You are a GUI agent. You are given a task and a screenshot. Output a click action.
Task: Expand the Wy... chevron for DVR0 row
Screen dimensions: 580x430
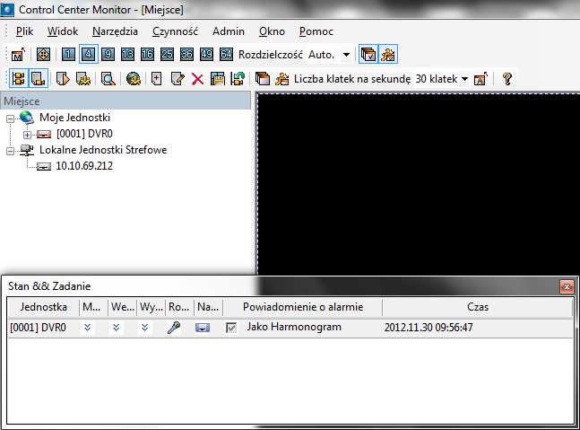(x=144, y=328)
